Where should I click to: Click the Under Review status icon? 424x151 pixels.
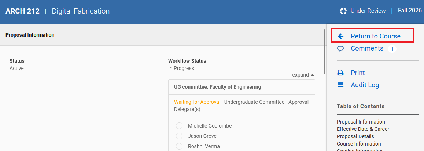(x=343, y=11)
